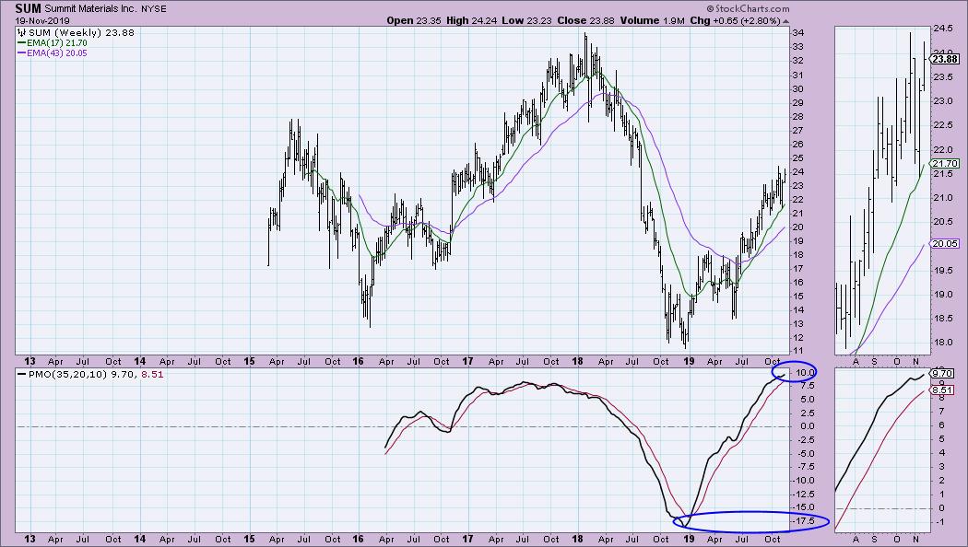The height and width of the screenshot is (547, 968).
Task: Click the EMA(17) 21.70 legend text
Action: tap(57, 43)
